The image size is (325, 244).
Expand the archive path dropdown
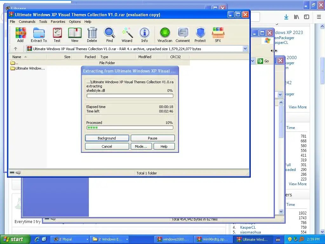pos(245,49)
